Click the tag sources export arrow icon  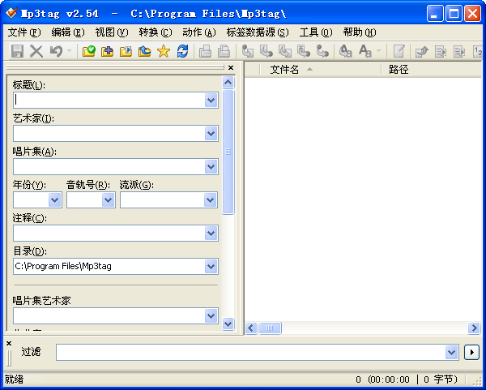coord(421,51)
